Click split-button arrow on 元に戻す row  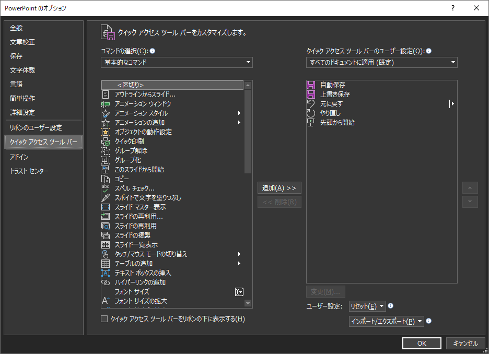click(x=451, y=104)
